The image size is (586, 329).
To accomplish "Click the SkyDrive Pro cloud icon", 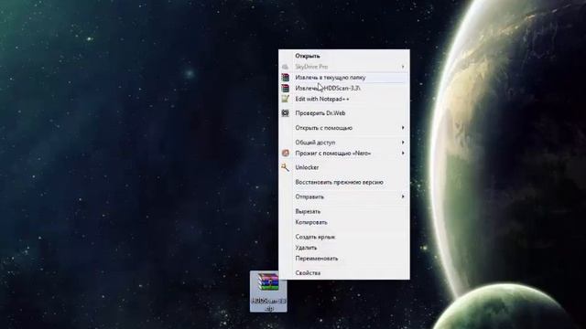I will 285,67.
